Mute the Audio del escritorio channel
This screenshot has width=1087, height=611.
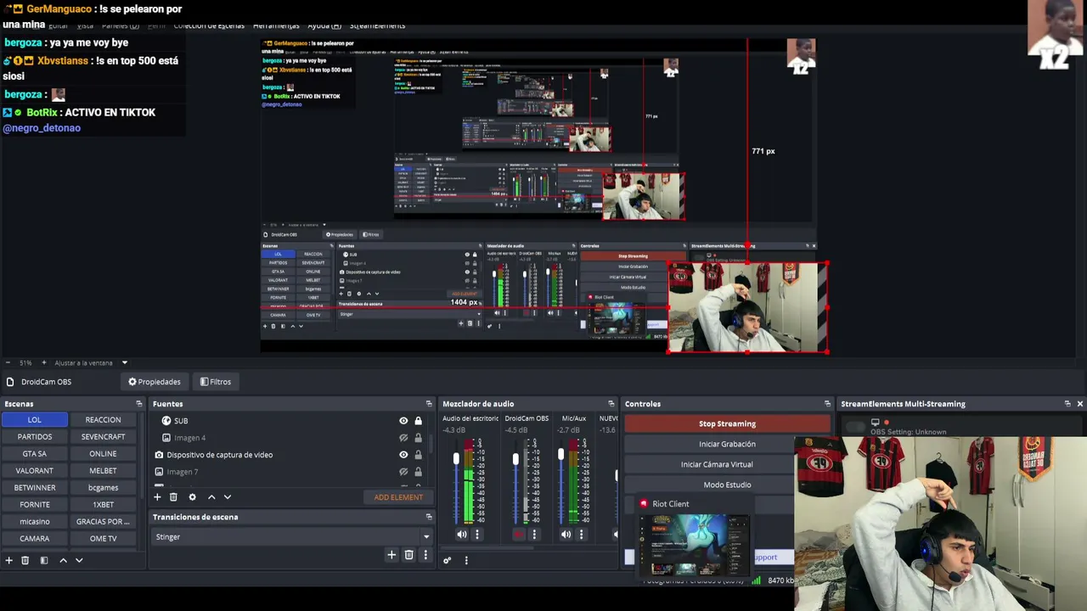[x=461, y=535]
